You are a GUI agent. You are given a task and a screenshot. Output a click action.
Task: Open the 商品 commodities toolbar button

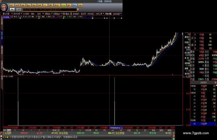[34, 5]
